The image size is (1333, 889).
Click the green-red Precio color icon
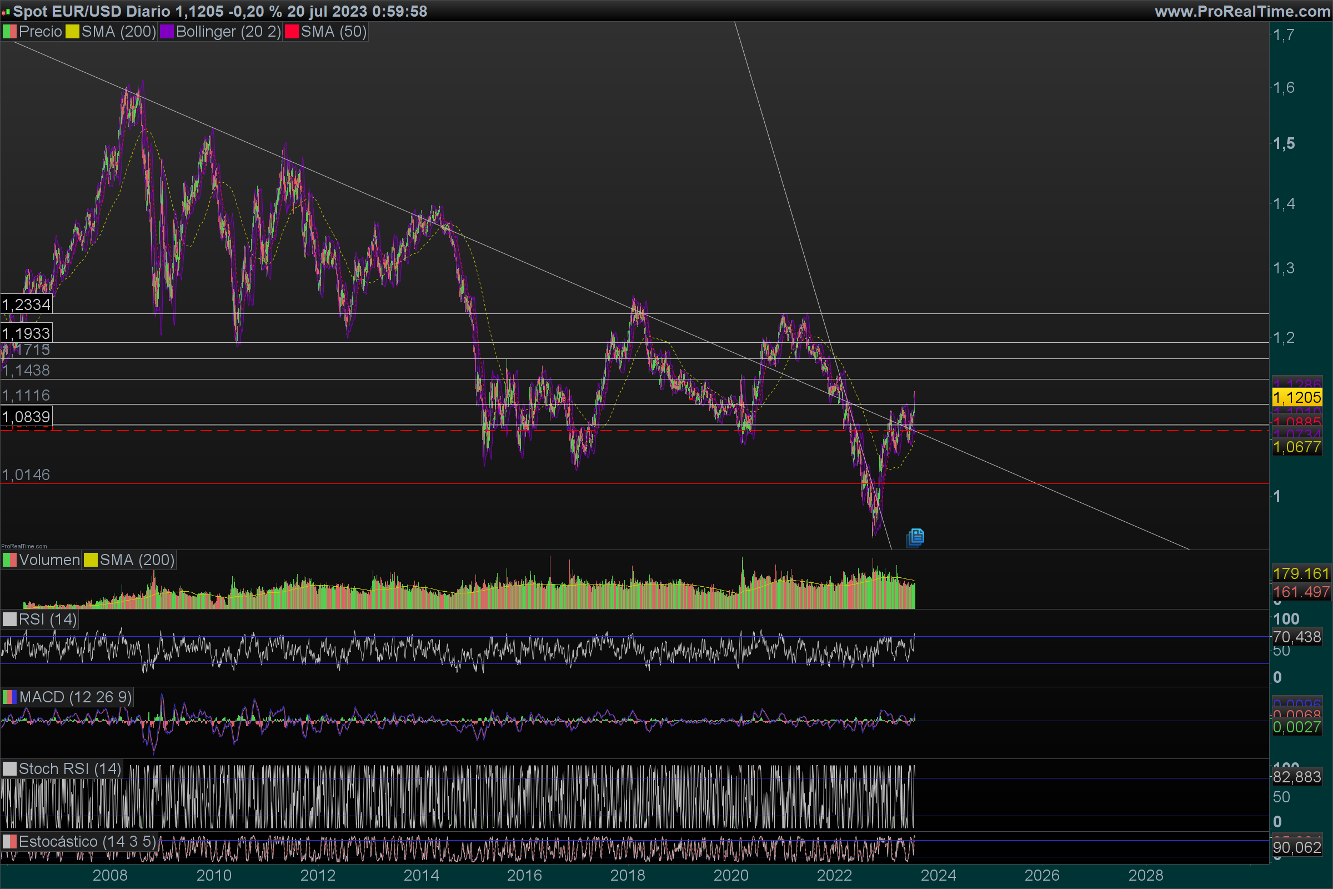9,32
